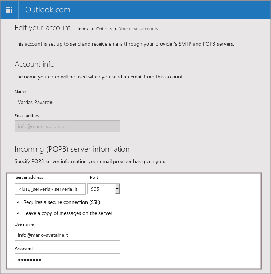271x274 pixels.
Task: Expand the Port dropdown arrow
Action: [117, 189]
